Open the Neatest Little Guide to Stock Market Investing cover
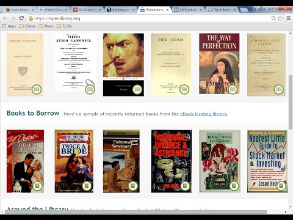Image resolution: width=293 pixels, height=220 pixels. click(x=267, y=161)
